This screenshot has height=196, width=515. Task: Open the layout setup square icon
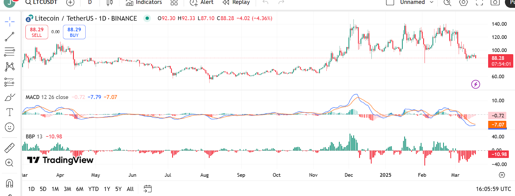pos(390,2)
